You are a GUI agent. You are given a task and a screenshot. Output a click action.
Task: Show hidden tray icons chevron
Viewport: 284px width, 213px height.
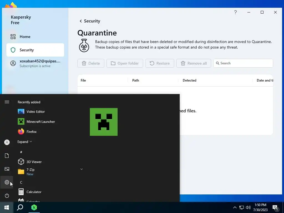point(235,207)
